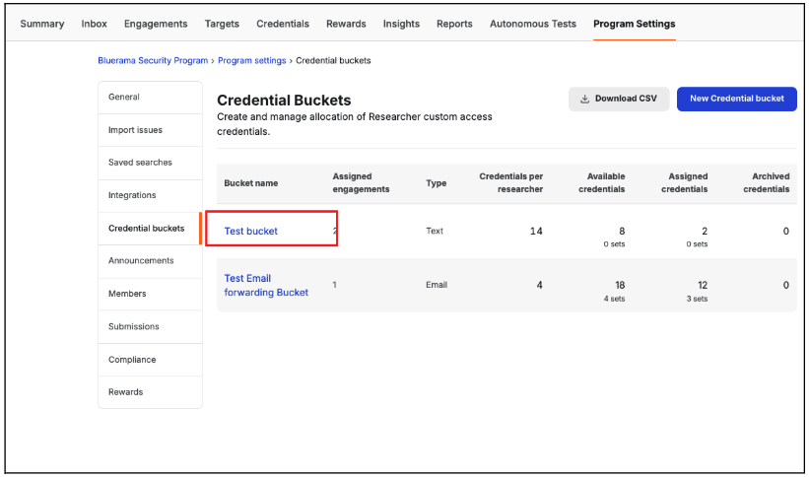Click the Available credentials column header
Screen dimensions: 809x477
pos(602,182)
